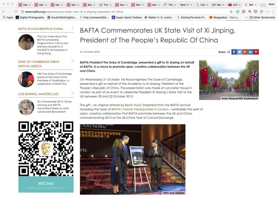Open the Other Bookmarks folder
This screenshot has width=277, height=197.
[262, 18]
